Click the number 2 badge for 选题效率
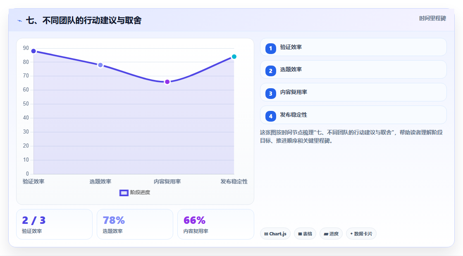The image size is (463, 256). (x=270, y=71)
